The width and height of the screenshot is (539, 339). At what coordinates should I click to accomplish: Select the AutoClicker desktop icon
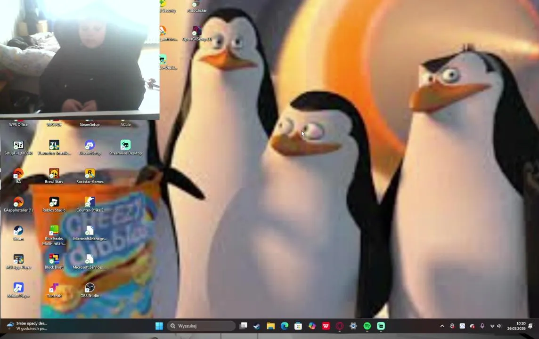196,4
